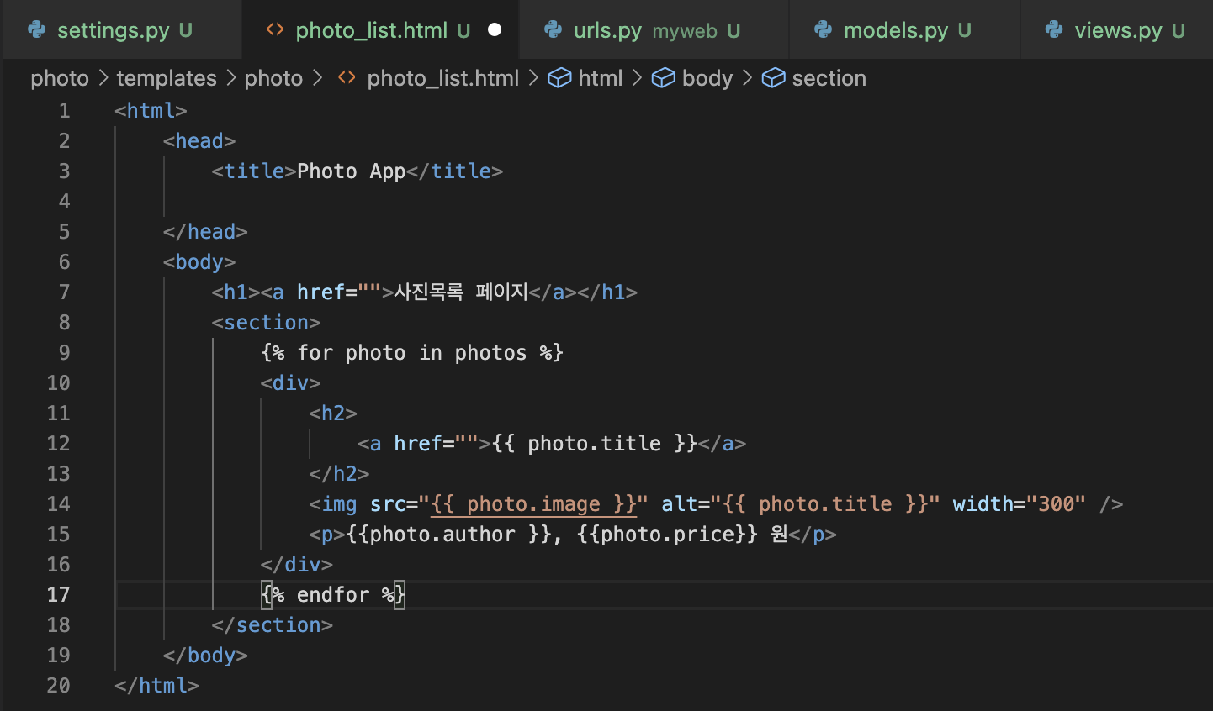The width and height of the screenshot is (1213, 711).
Task: Click the Python icon on urls.py tab
Action: click(x=553, y=30)
